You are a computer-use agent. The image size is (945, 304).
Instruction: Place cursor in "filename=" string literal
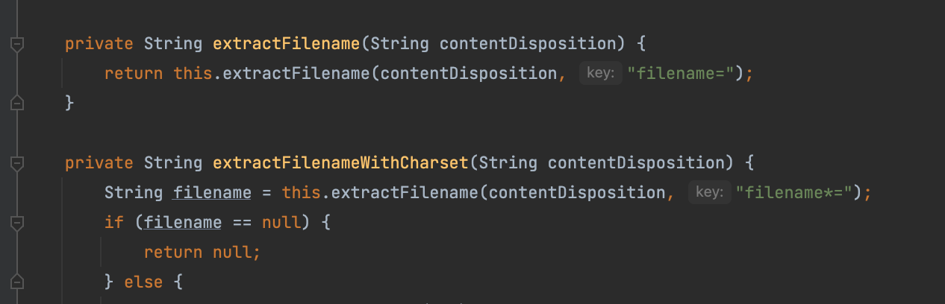click(682, 73)
